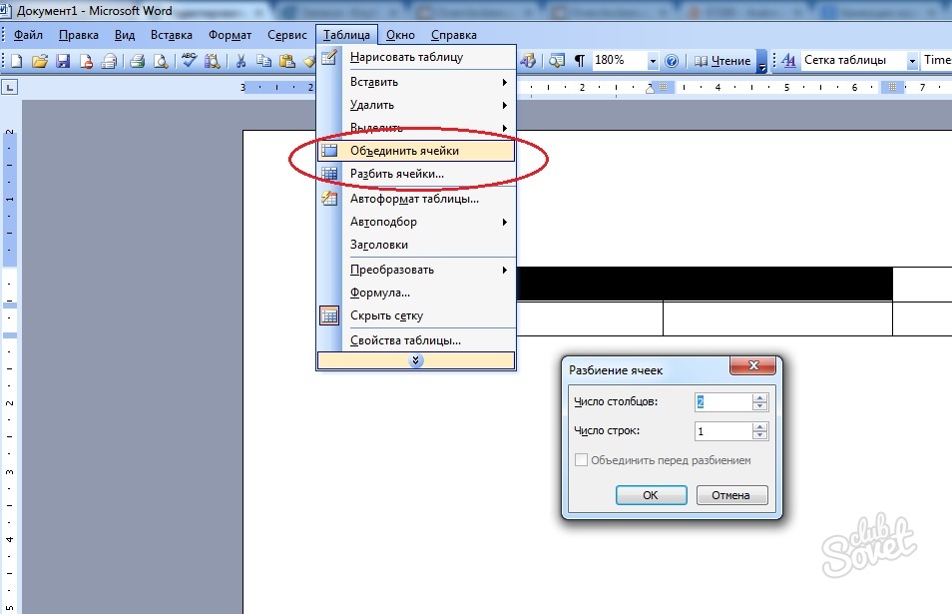
Task: Open Print Preview via the magnifier page icon
Action: 161,61
